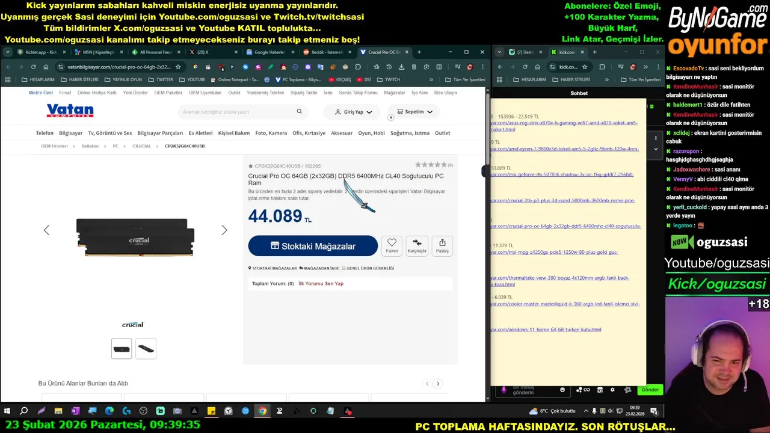Go back in the Kick browser window

[x=499, y=67]
